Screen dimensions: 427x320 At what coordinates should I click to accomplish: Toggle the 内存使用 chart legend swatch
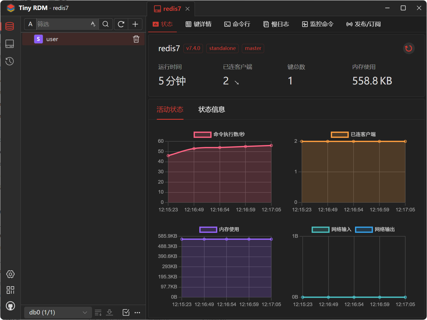(208, 230)
